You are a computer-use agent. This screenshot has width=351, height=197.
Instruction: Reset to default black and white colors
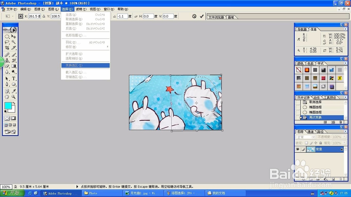pyautogui.click(x=6, y=111)
